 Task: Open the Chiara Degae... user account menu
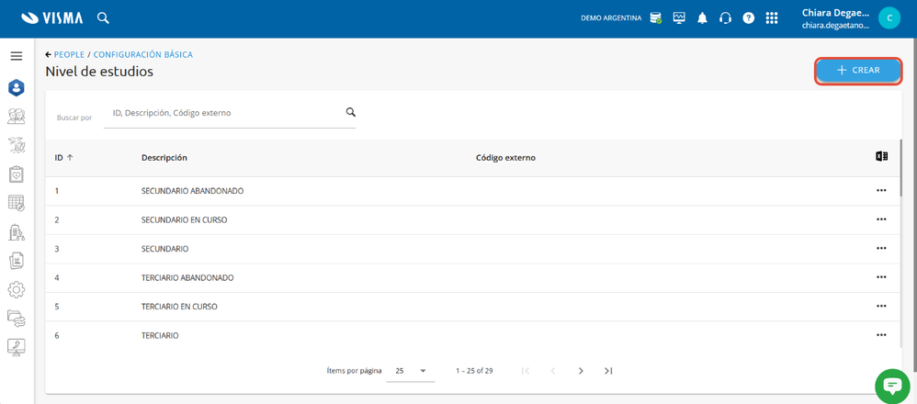(836, 18)
